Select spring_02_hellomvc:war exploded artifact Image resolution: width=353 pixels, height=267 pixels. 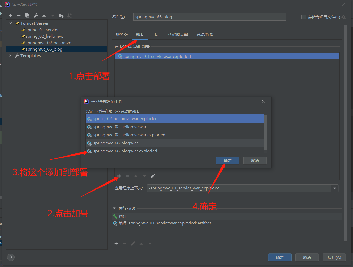tap(175, 119)
